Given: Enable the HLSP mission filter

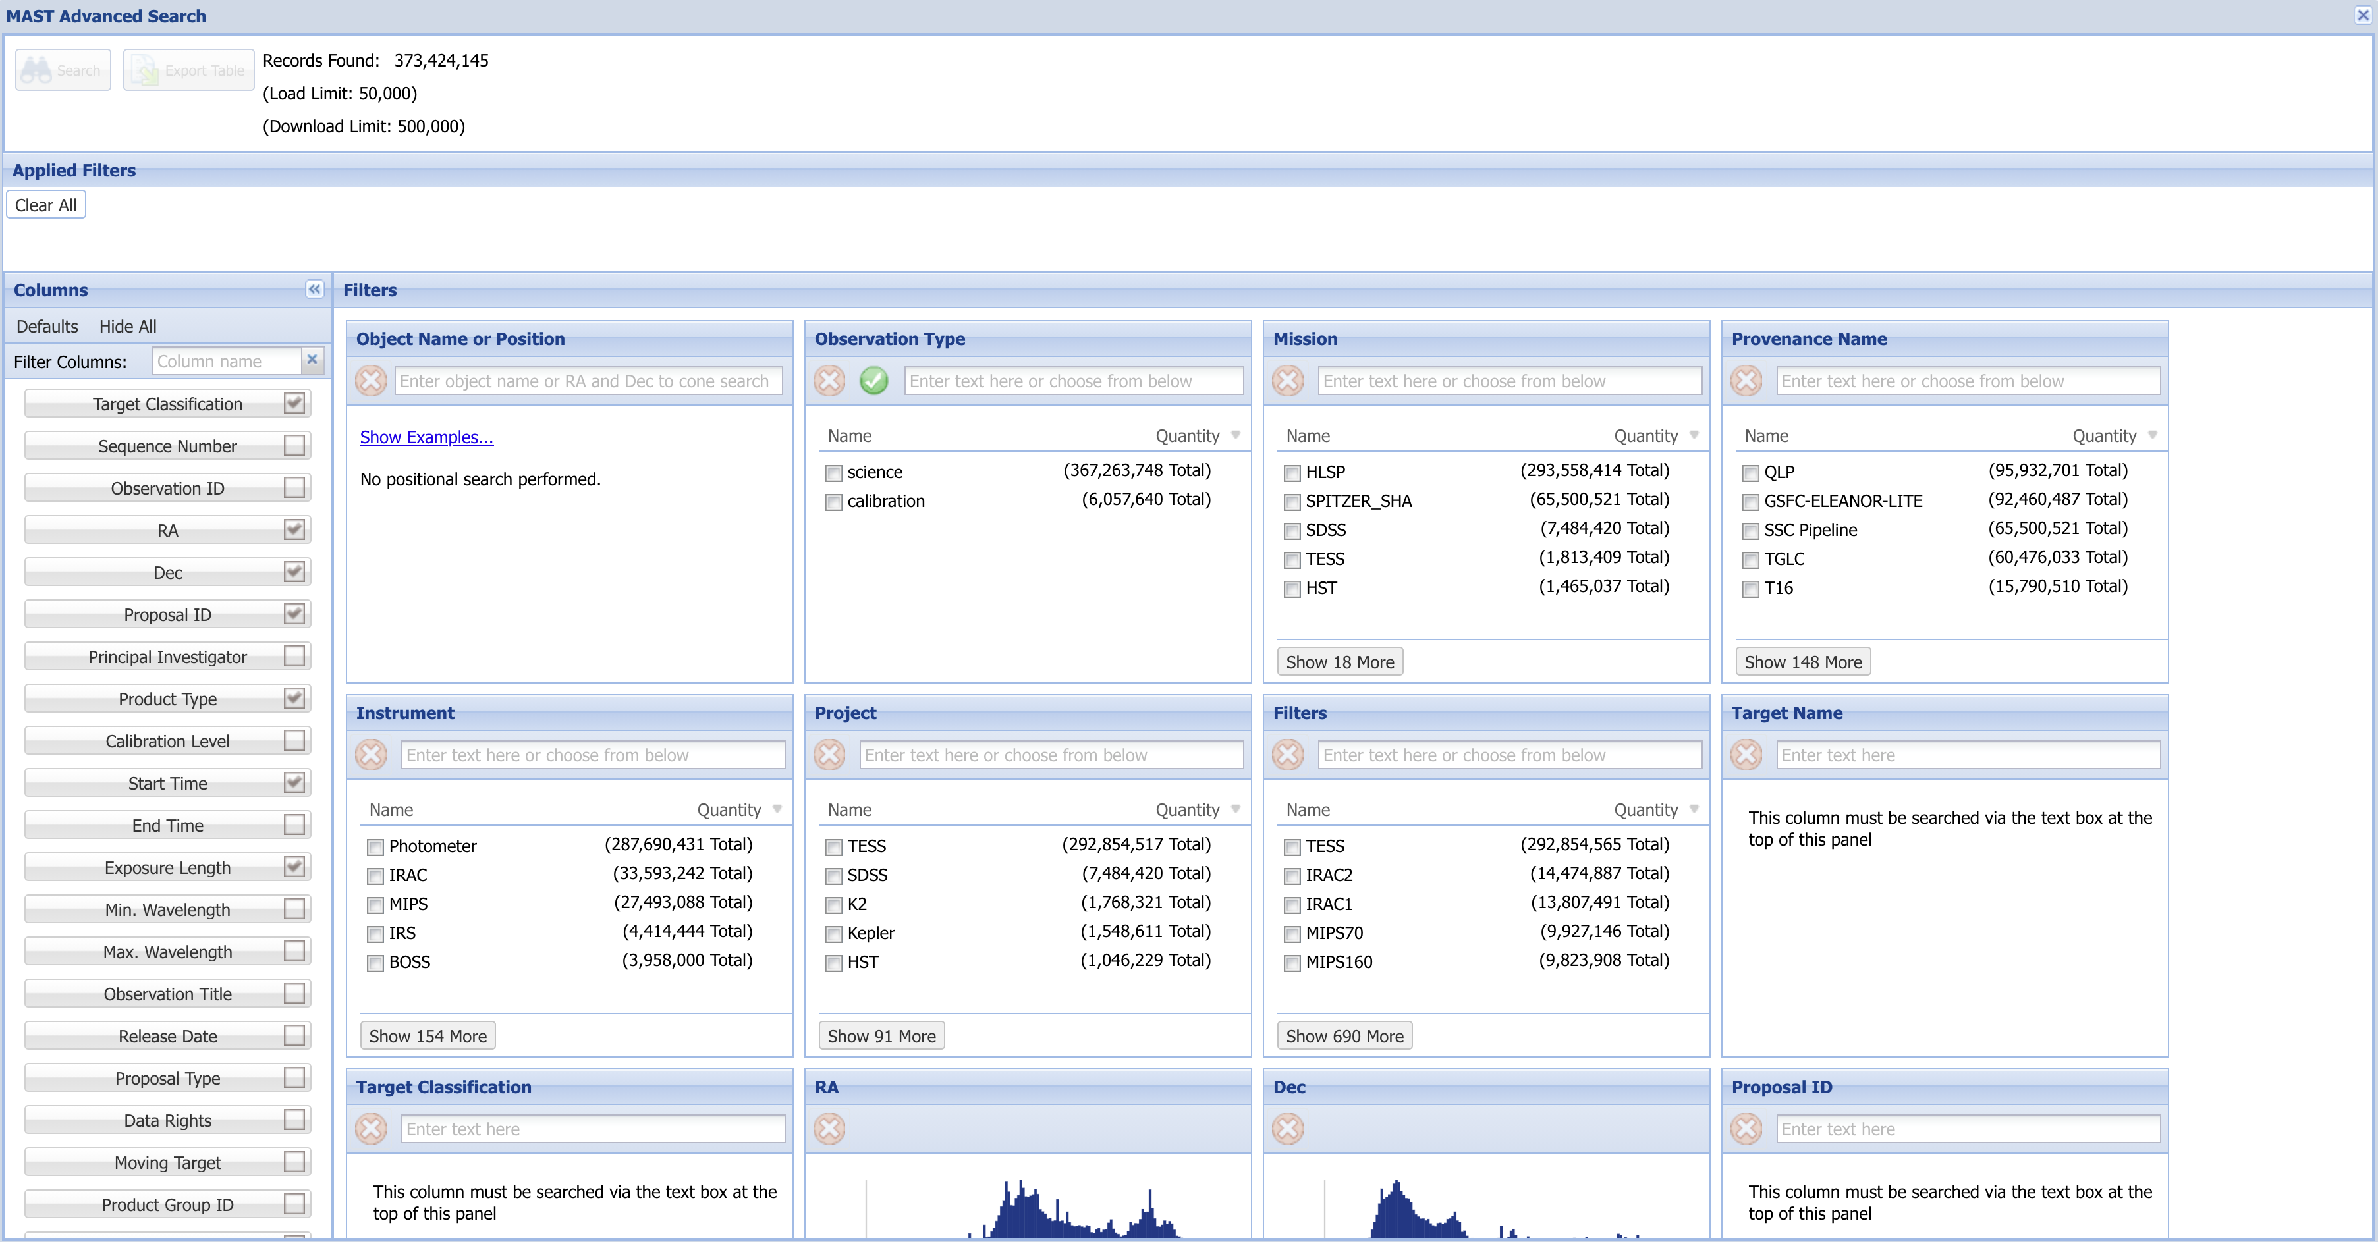Looking at the screenshot, I should click(x=1292, y=473).
